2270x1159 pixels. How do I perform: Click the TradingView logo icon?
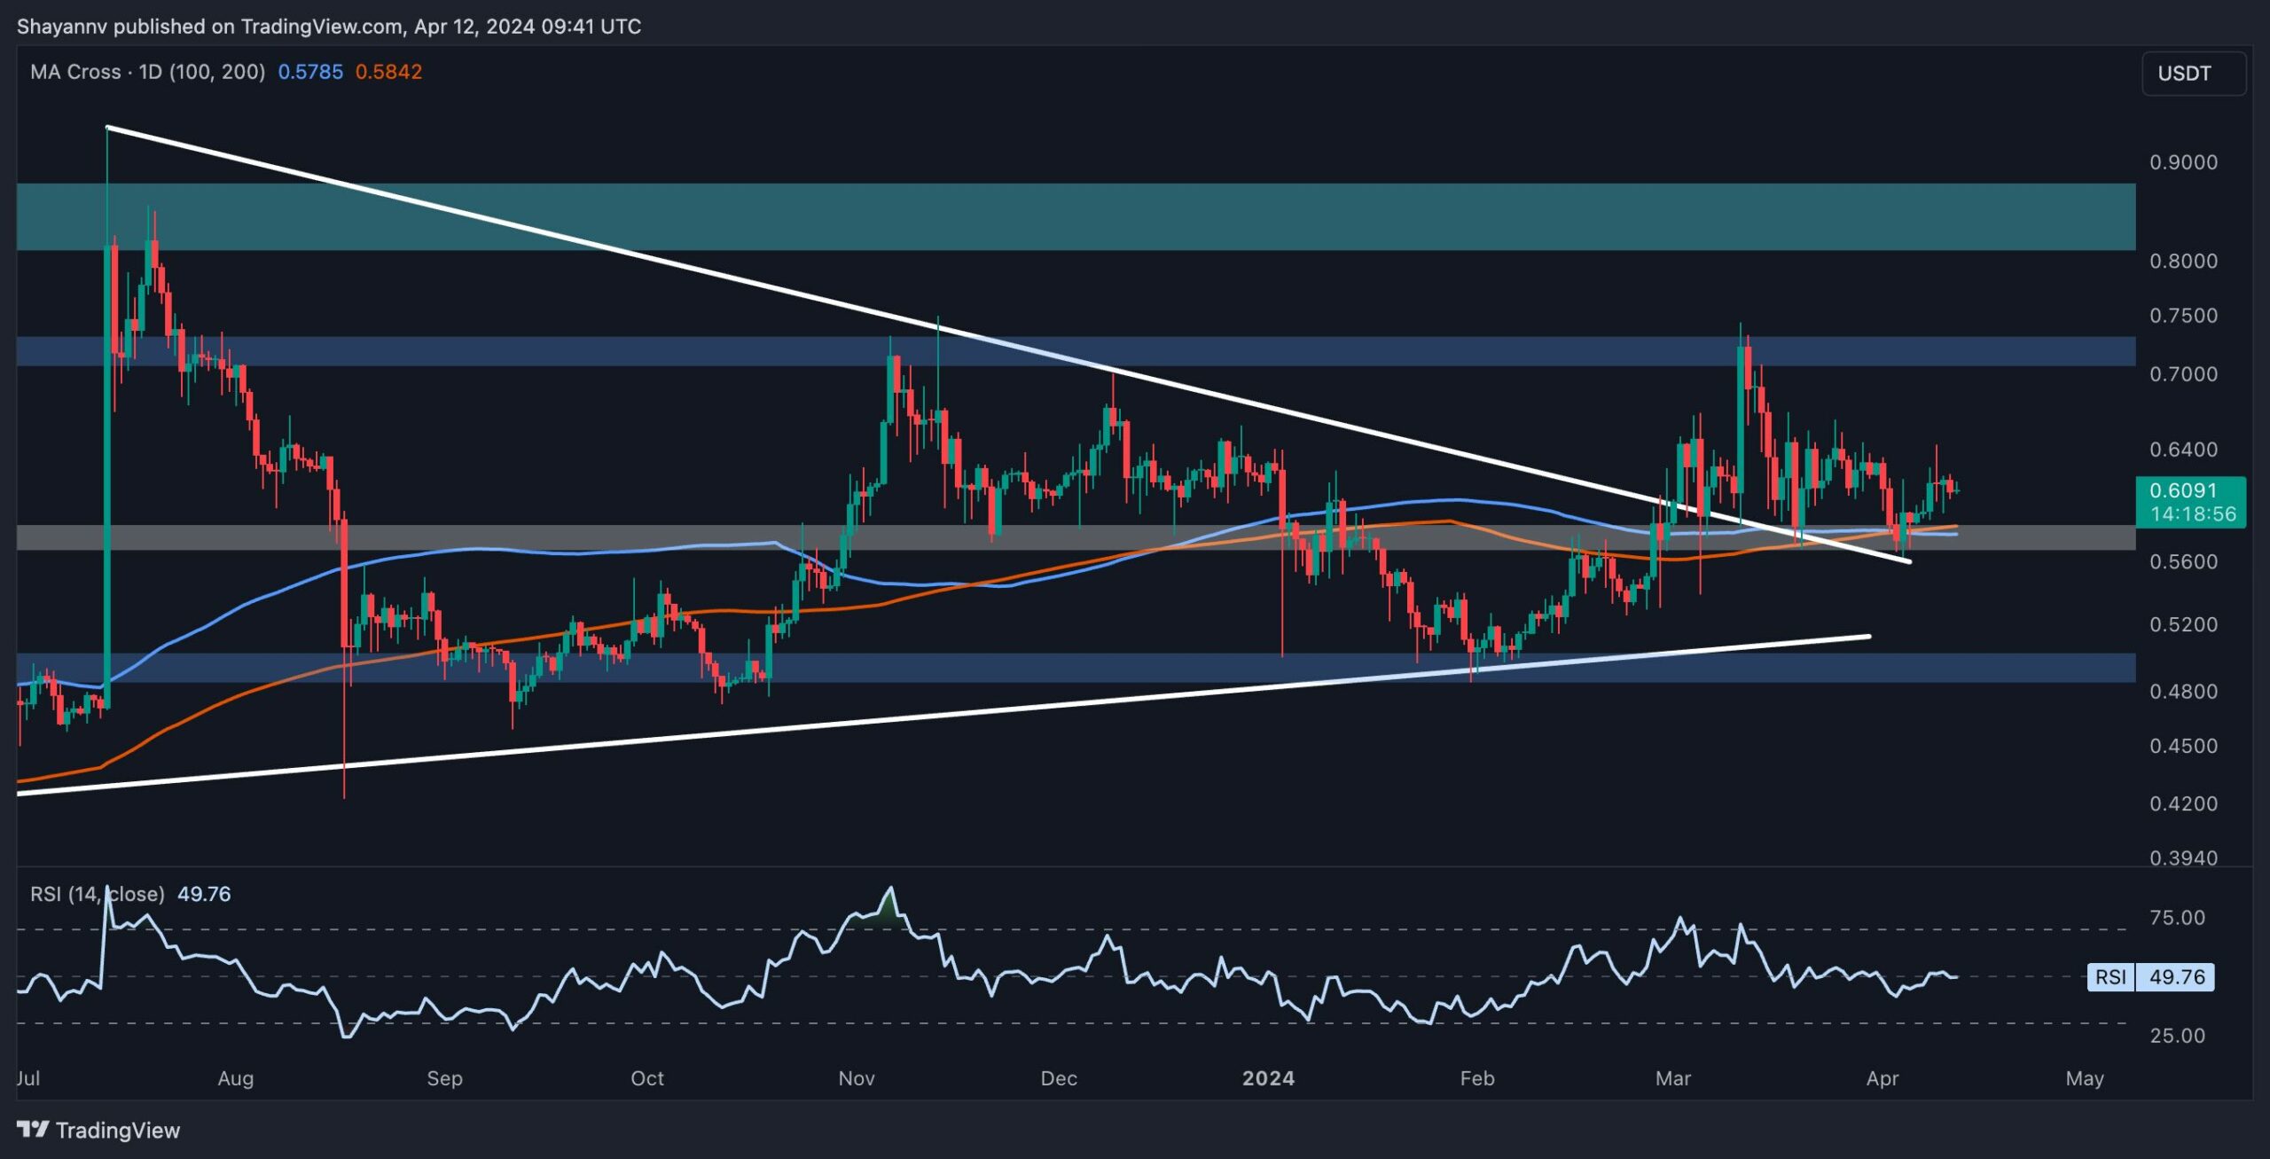coord(33,1129)
